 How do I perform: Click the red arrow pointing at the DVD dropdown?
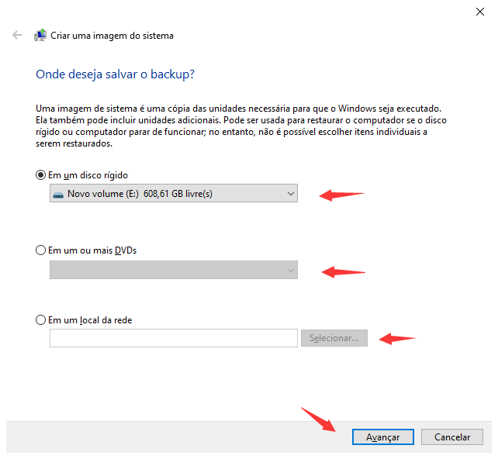342,271
